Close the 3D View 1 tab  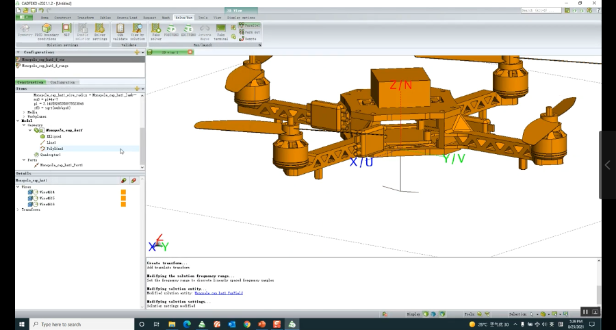pos(190,52)
